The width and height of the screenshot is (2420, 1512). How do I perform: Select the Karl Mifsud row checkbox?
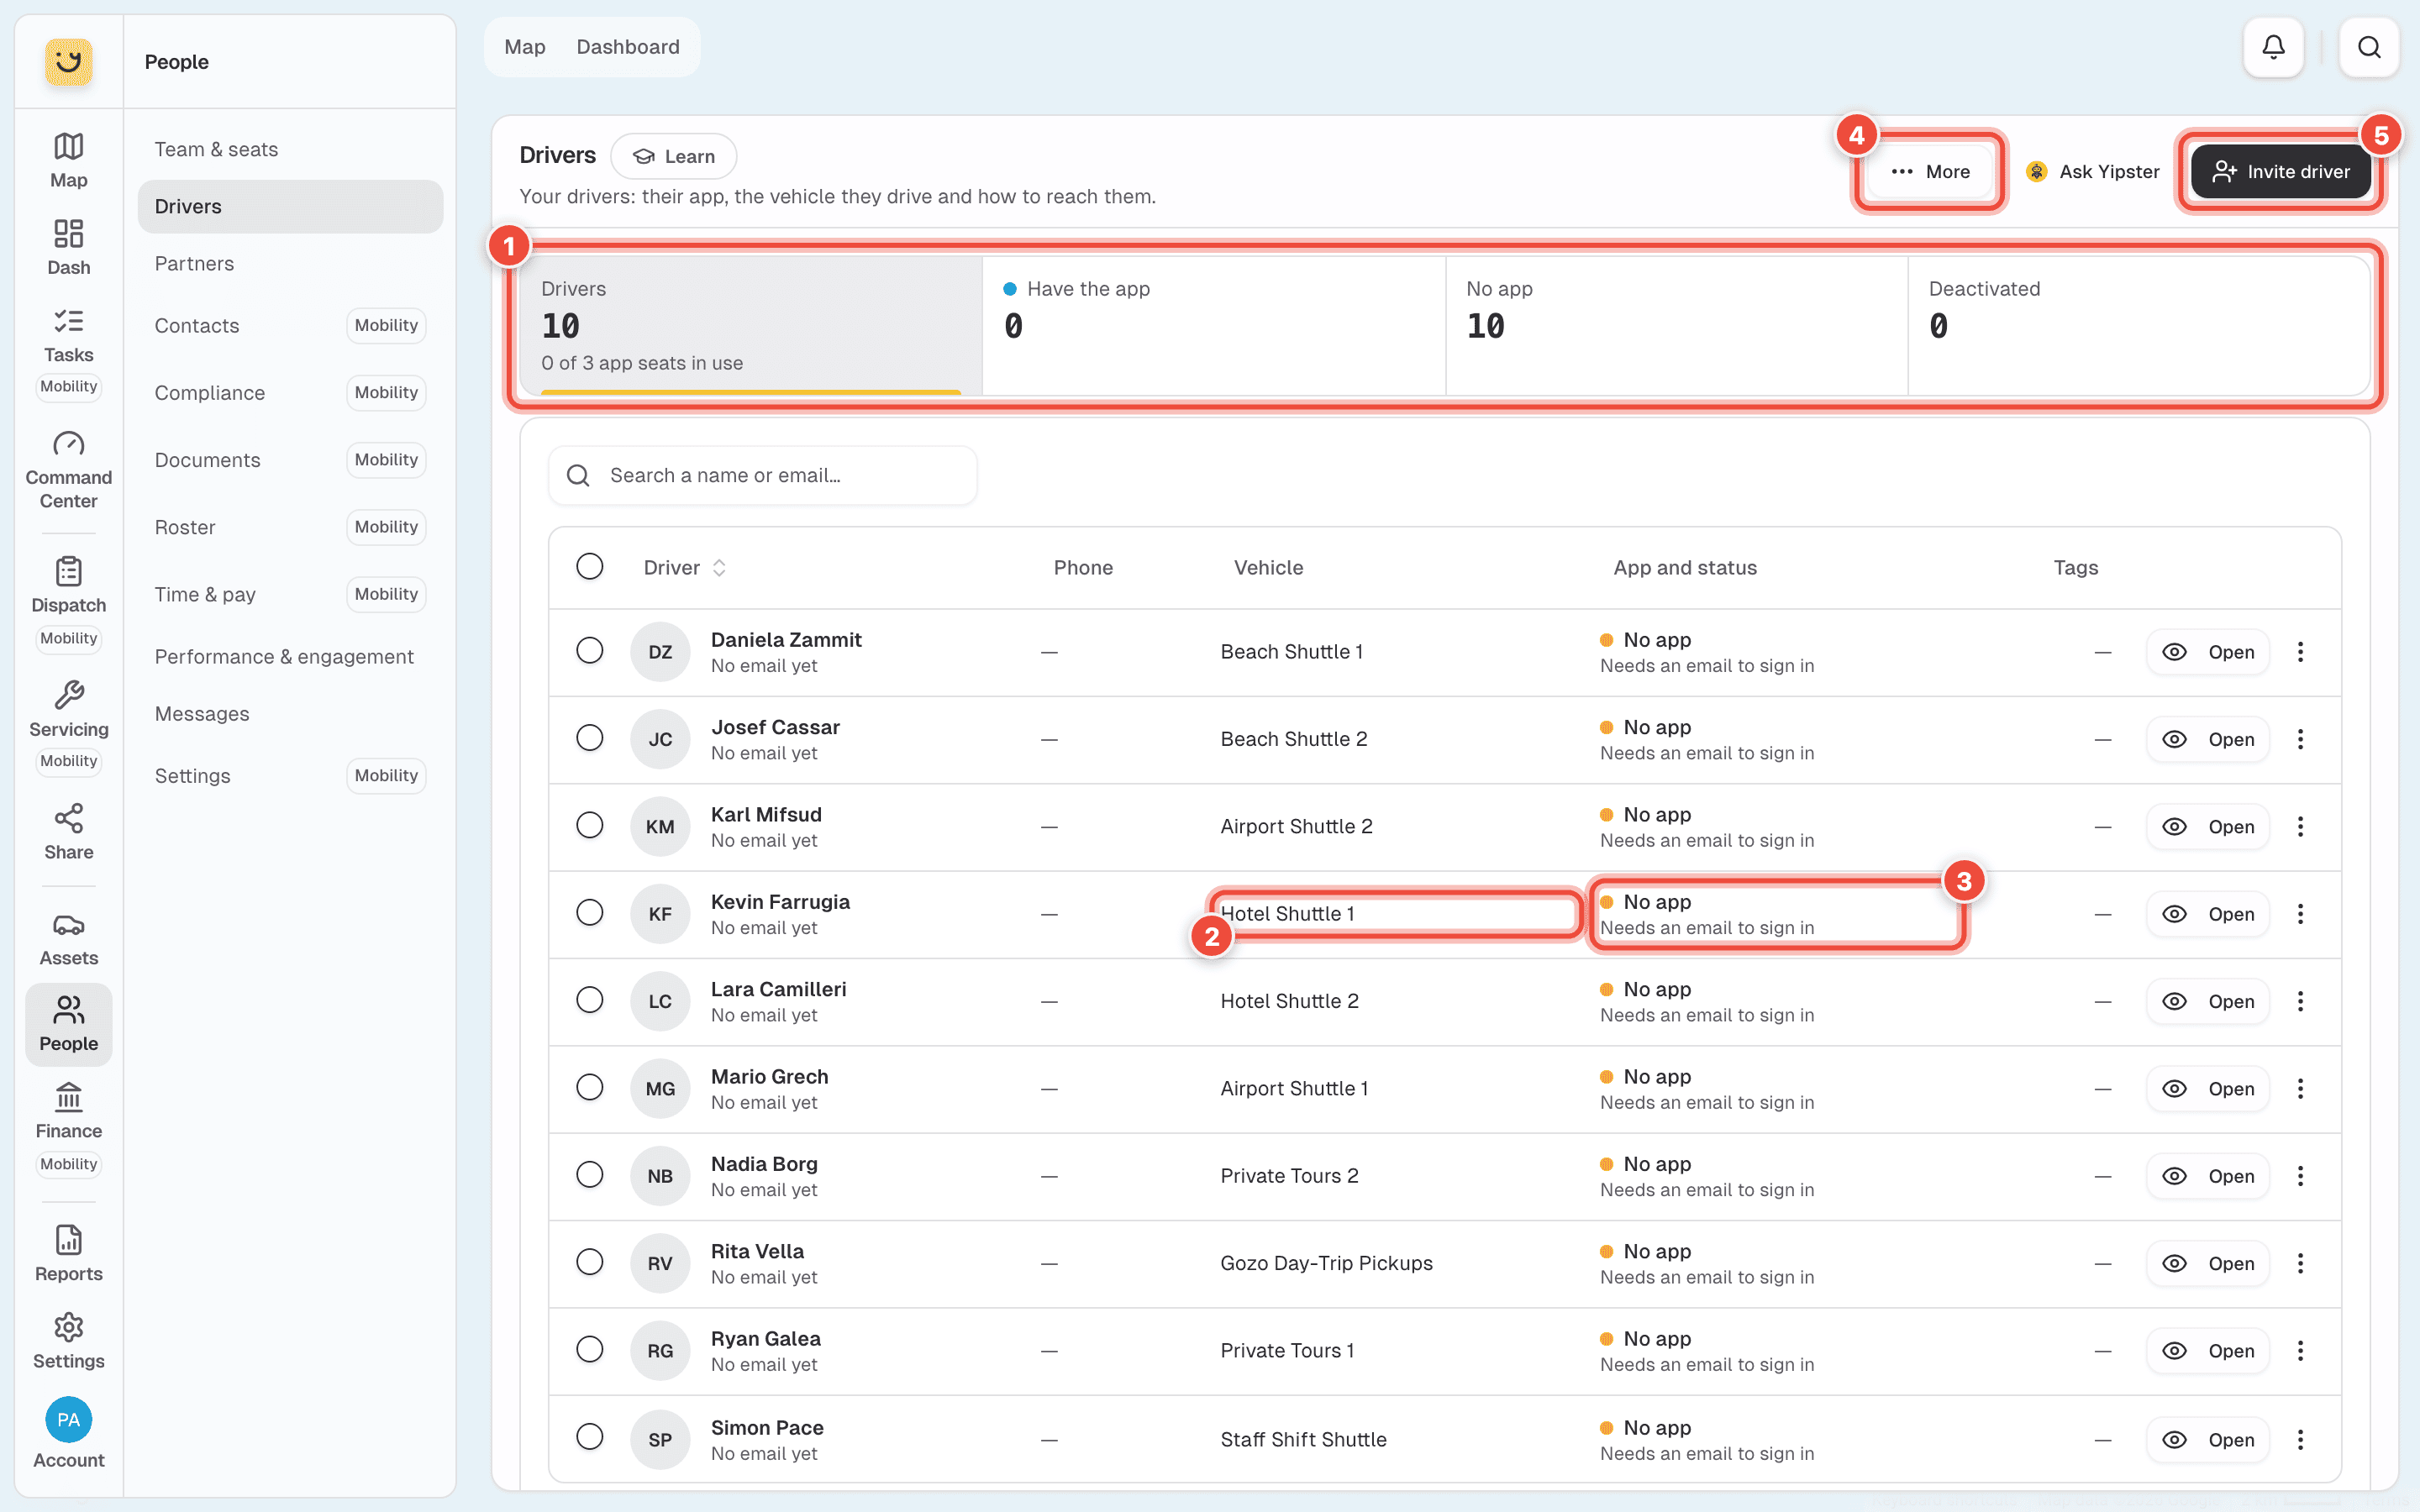pyautogui.click(x=590, y=825)
